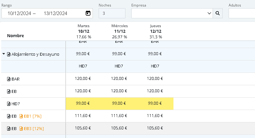The height and width of the screenshot is (138, 255).
Task: Select the Martes 10/12 column header
Action: 83,32
